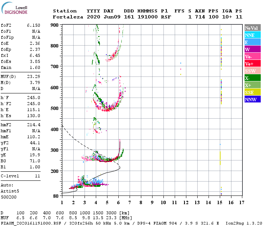This screenshot has width=263, height=226.
Task: Click the Jun09 date in header
Action: (112, 17)
